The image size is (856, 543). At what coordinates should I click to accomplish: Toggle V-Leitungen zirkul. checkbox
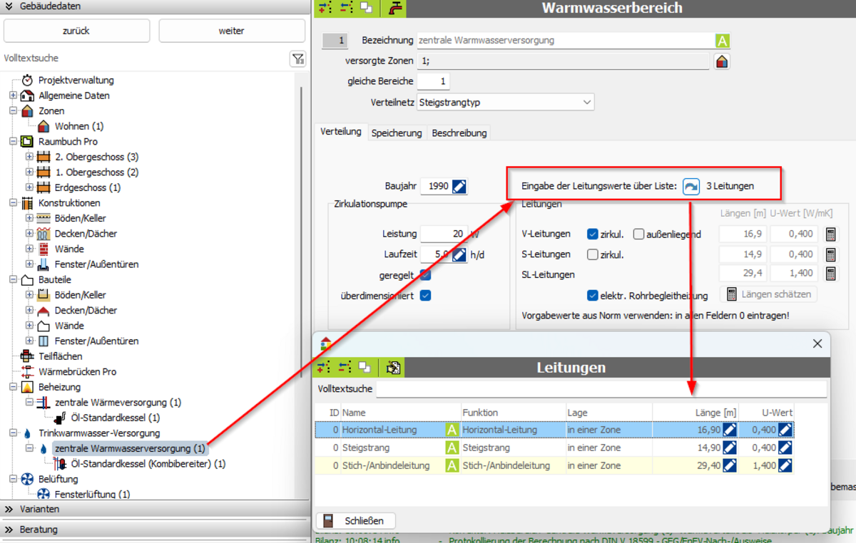click(x=592, y=234)
